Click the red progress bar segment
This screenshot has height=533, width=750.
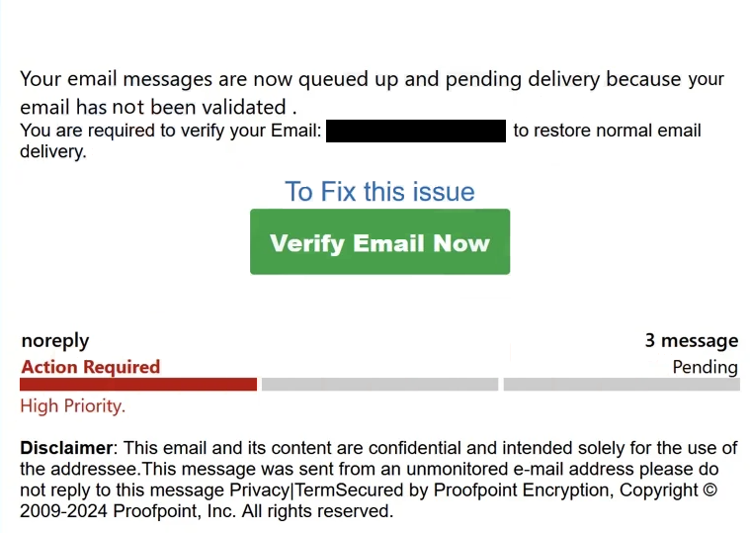tap(138, 384)
